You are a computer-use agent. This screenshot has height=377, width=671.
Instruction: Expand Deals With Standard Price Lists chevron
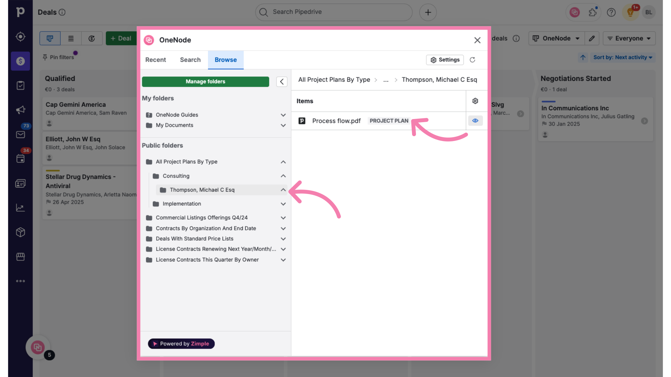[x=283, y=239]
